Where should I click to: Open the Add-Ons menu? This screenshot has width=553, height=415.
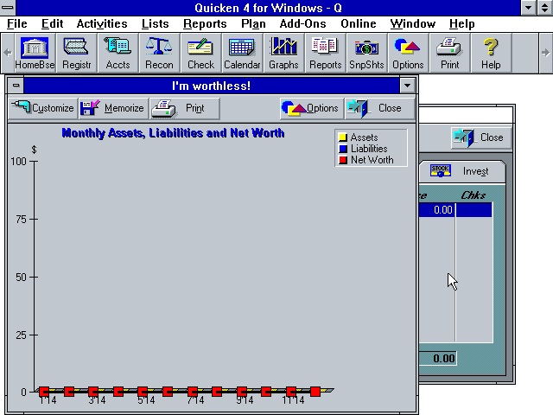(x=303, y=23)
